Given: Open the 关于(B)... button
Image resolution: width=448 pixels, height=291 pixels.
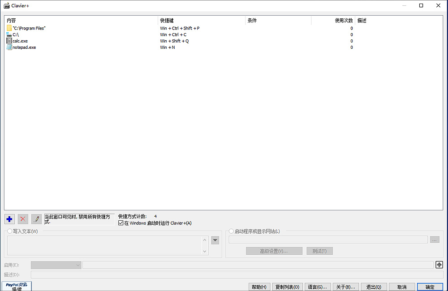Looking at the screenshot, I should 346,287.
